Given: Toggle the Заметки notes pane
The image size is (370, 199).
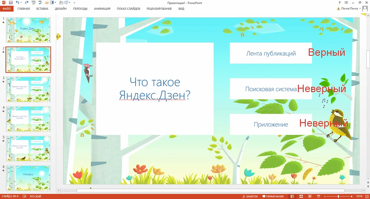Looking at the screenshot, I should 250,196.
